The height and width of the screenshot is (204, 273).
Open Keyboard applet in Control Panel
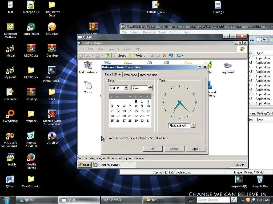[228, 68]
